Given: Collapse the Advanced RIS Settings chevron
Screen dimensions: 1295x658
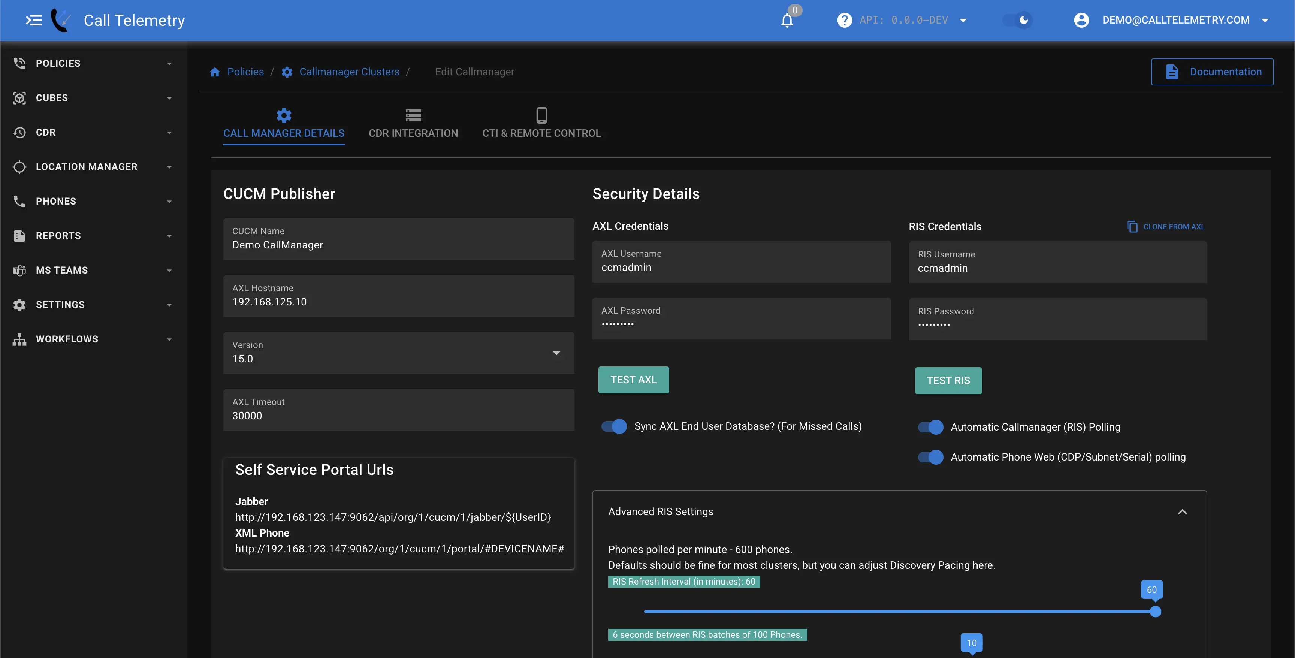Looking at the screenshot, I should point(1182,512).
